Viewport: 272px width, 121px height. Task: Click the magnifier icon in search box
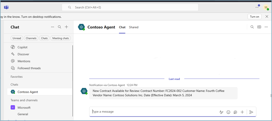pos(69,7)
